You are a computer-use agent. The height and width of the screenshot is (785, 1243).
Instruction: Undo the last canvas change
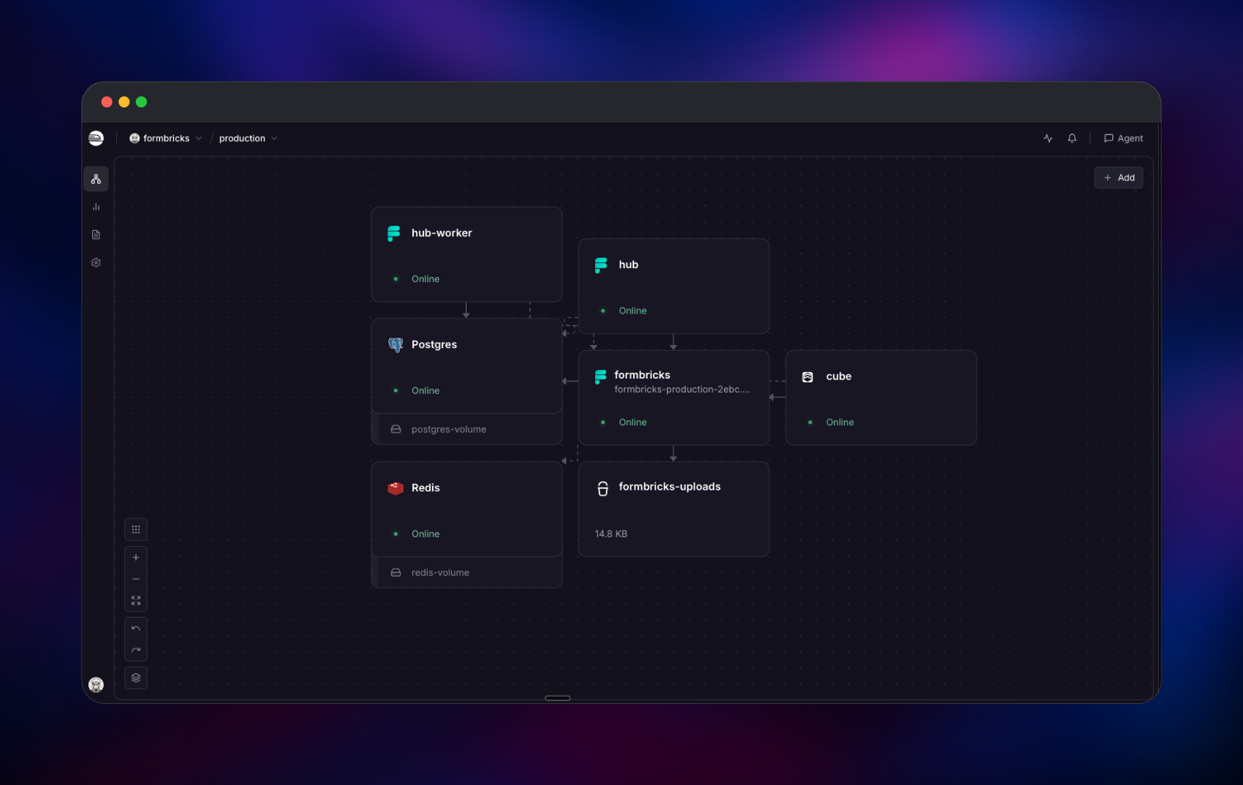(136, 629)
